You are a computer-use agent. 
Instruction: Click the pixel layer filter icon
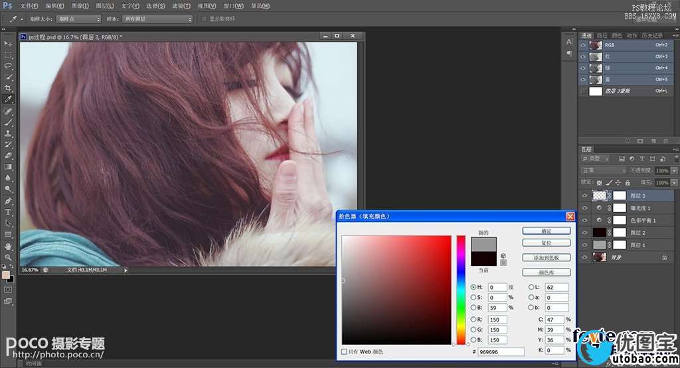[x=622, y=159]
